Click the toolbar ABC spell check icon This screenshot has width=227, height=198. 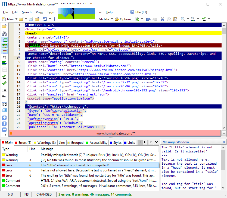click(204, 19)
